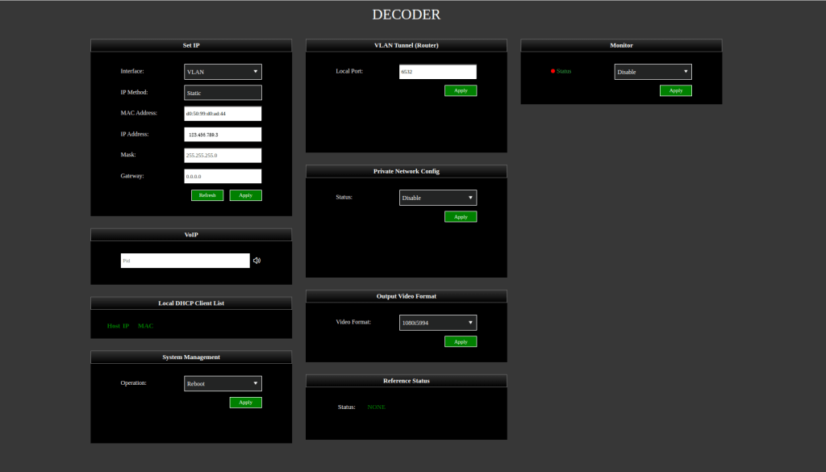Screen dimensions: 826x472
Task: Open the Monitor Status dropdown
Action: (653, 72)
